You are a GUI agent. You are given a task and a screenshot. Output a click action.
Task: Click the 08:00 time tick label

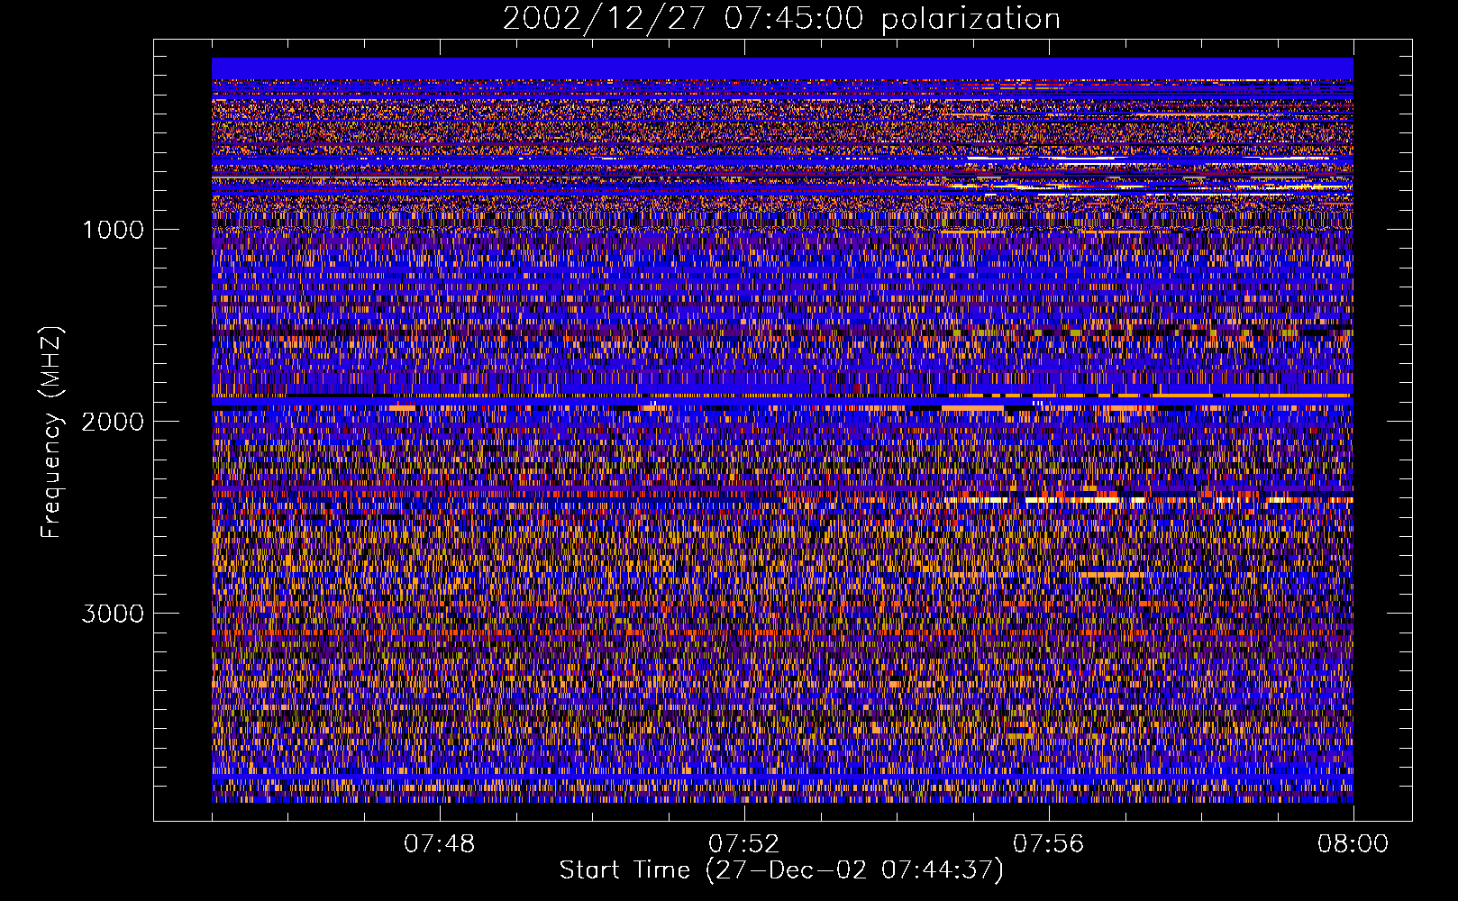click(1353, 844)
